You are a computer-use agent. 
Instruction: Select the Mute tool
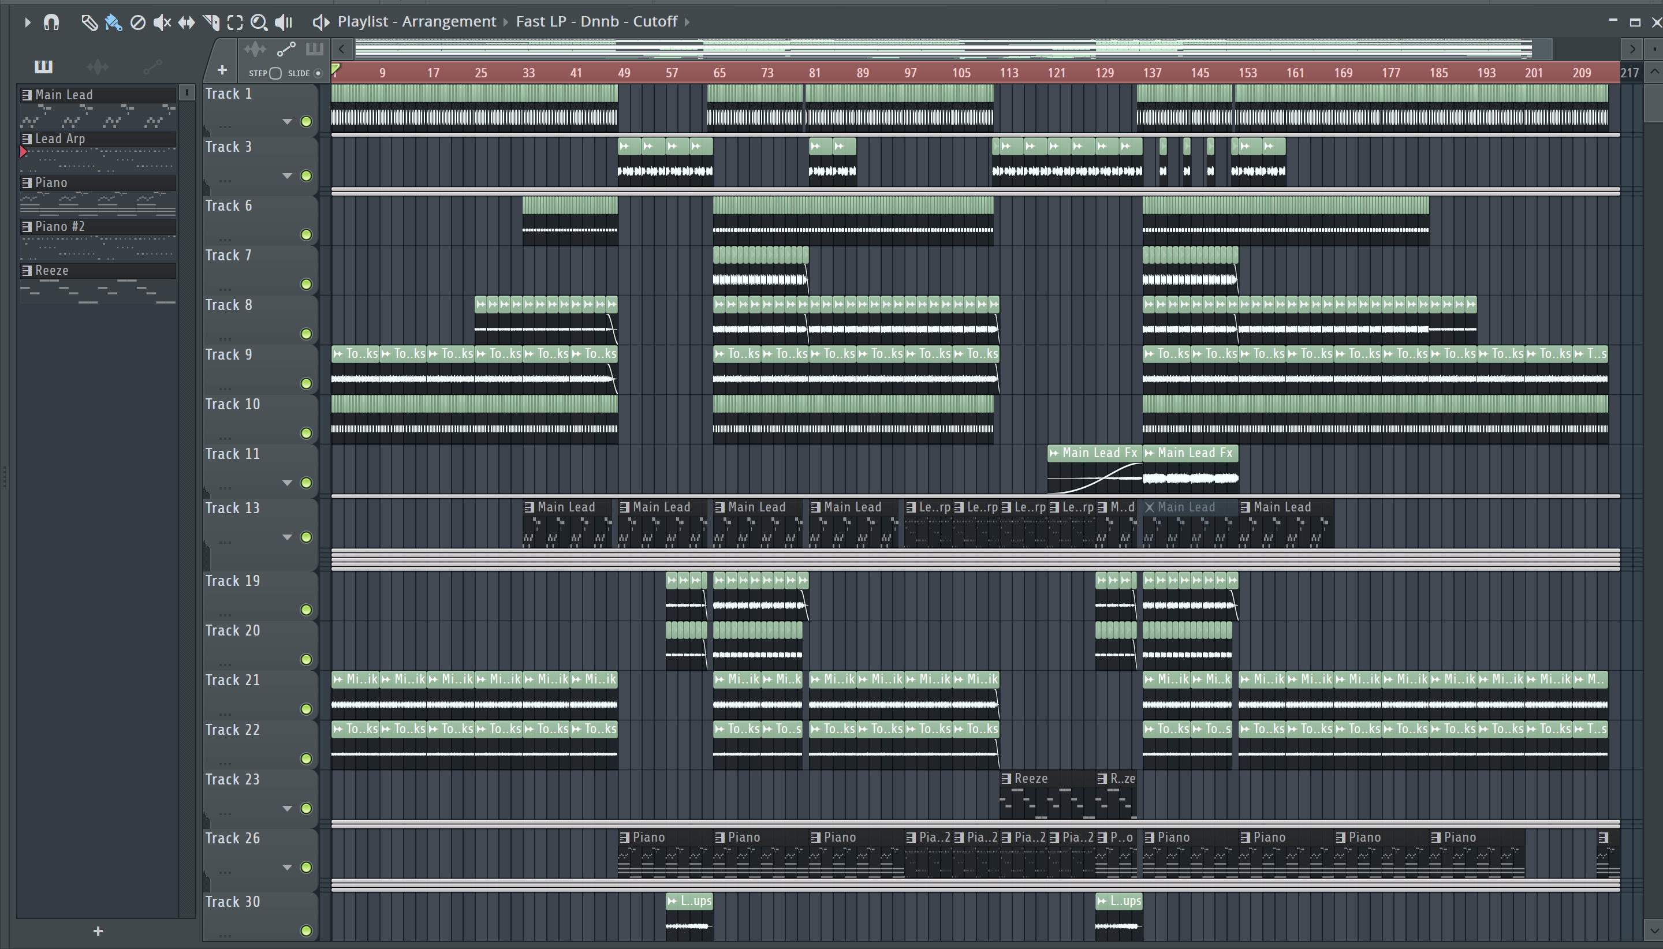click(162, 22)
